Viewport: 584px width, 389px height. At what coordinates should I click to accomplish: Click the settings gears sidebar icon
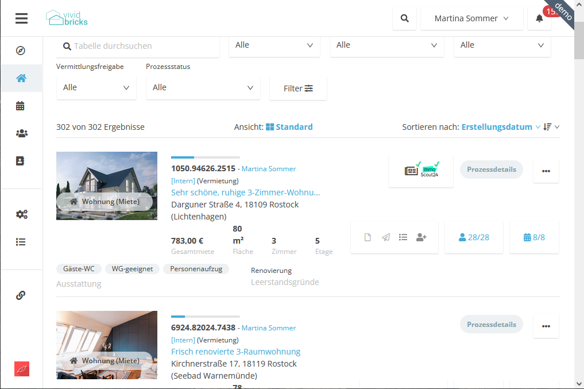point(21,214)
